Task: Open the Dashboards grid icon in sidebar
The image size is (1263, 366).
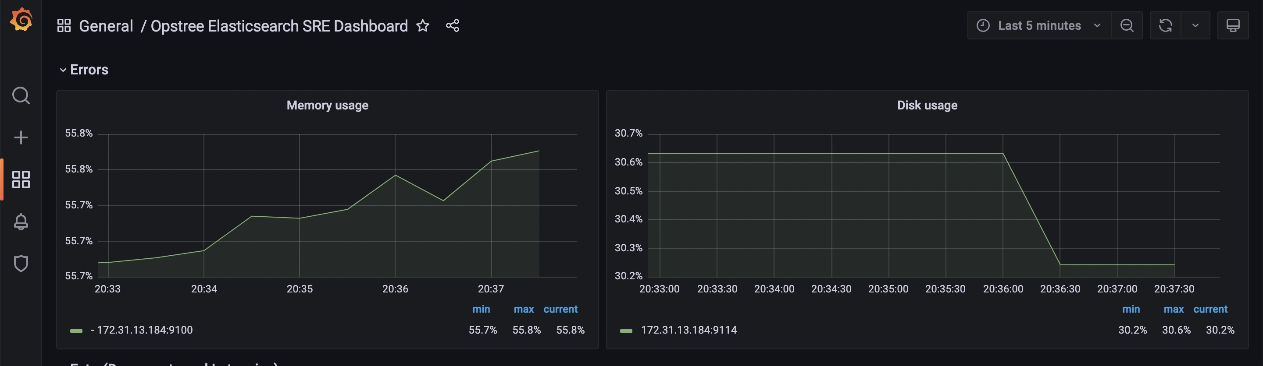Action: [21, 179]
